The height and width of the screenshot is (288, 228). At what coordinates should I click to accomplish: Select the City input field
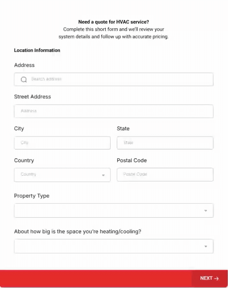coord(62,143)
